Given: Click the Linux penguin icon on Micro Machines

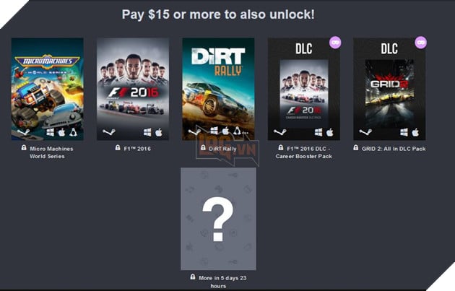Looking at the screenshot, I should point(73,132).
